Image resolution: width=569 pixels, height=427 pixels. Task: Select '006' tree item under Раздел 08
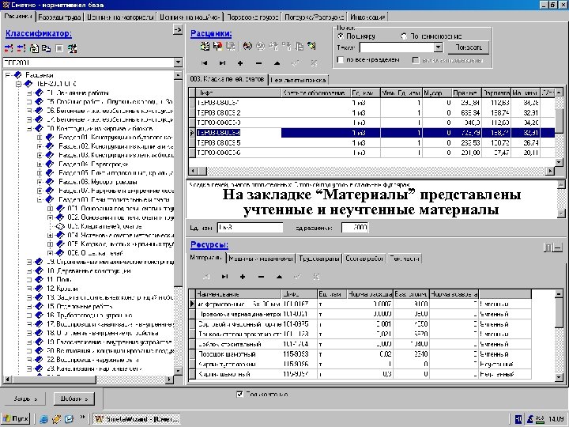pos(95,253)
